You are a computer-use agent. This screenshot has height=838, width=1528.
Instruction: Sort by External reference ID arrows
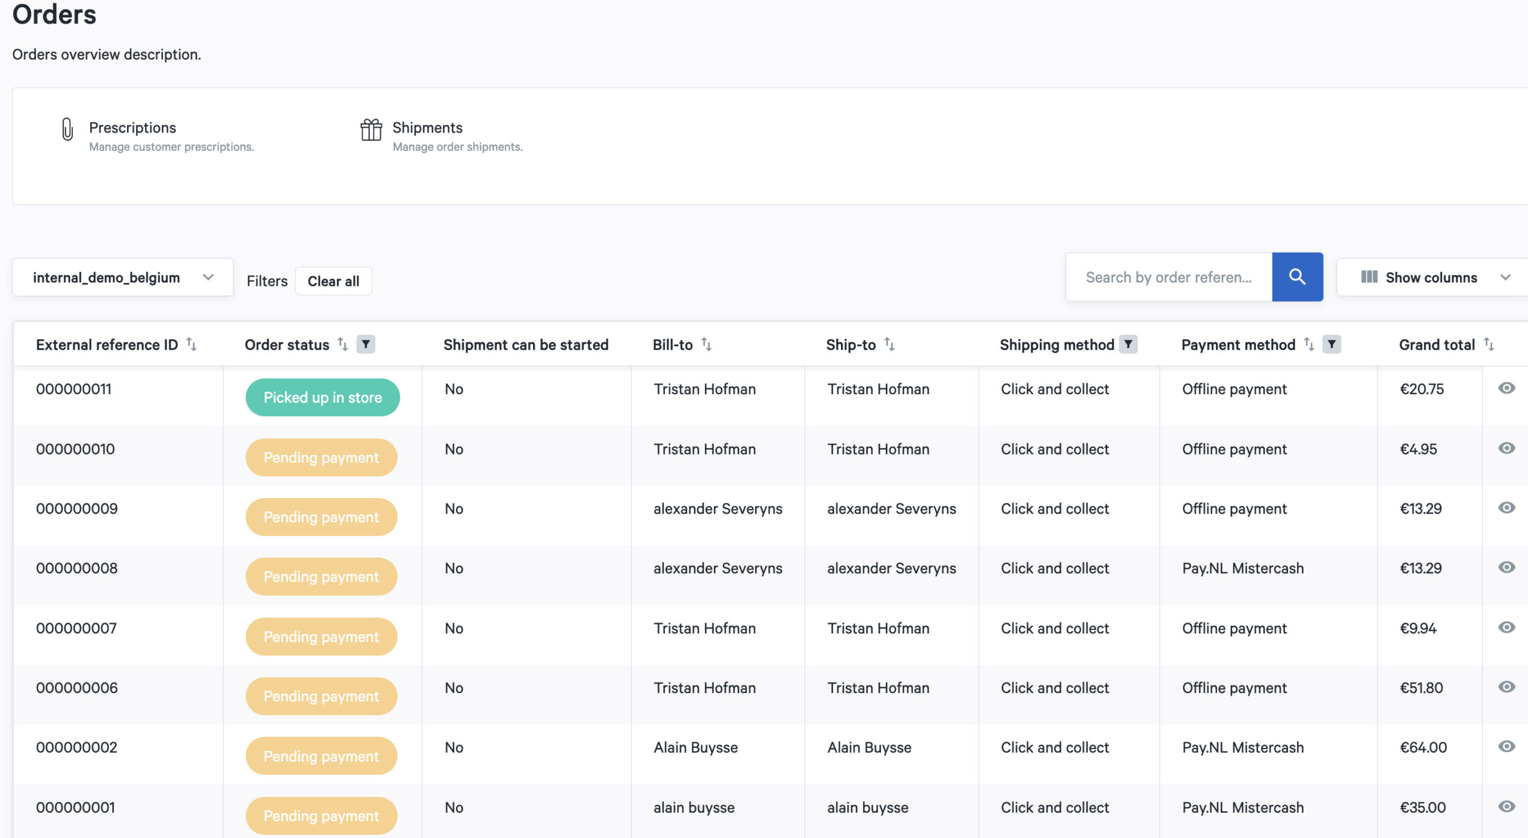click(x=191, y=344)
